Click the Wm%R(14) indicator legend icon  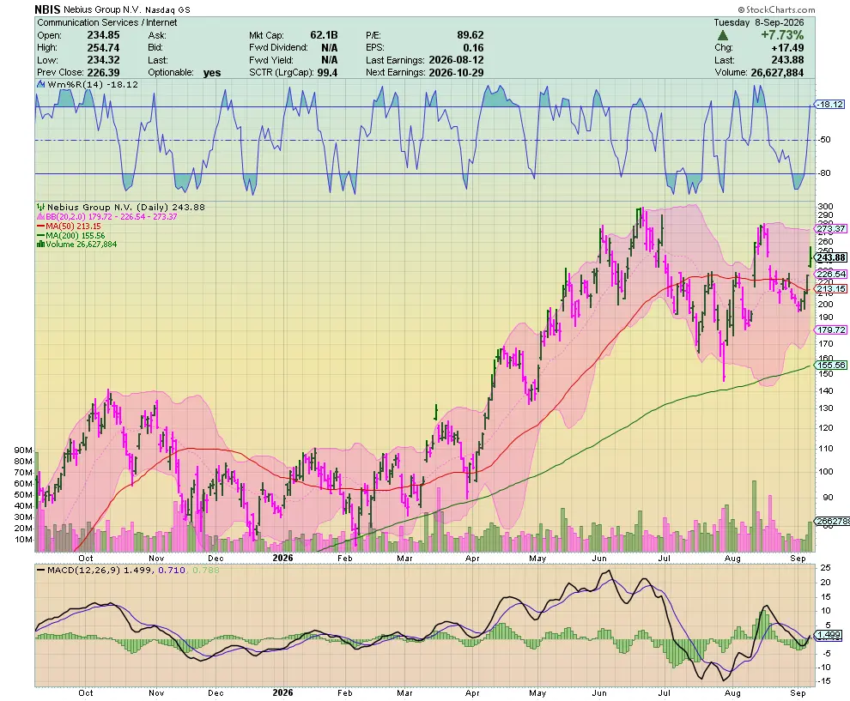pyautogui.click(x=41, y=84)
